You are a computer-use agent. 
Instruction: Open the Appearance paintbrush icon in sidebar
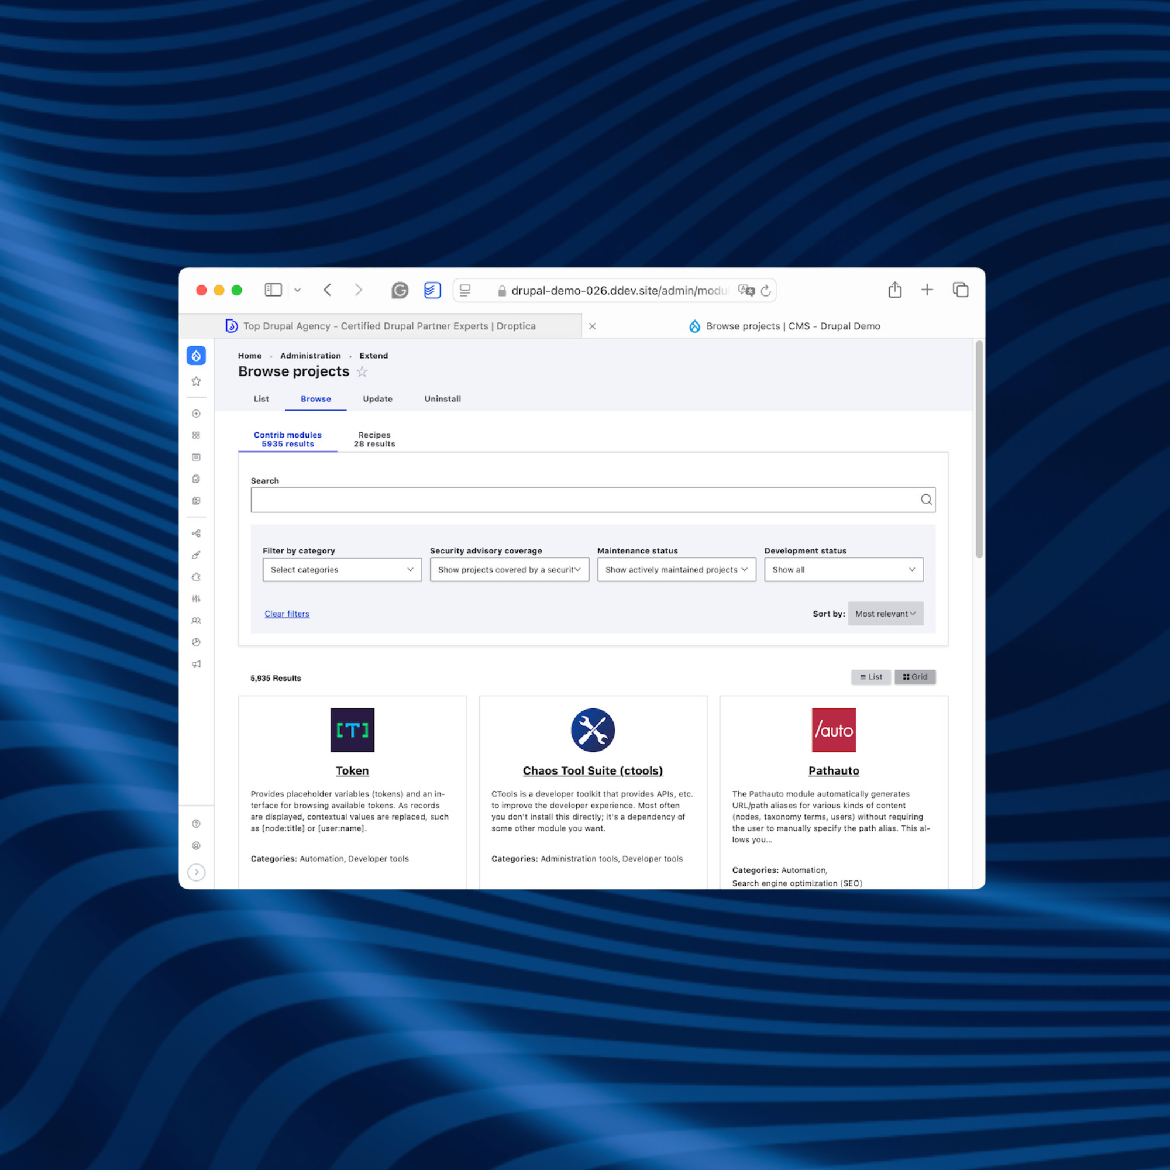click(x=196, y=555)
